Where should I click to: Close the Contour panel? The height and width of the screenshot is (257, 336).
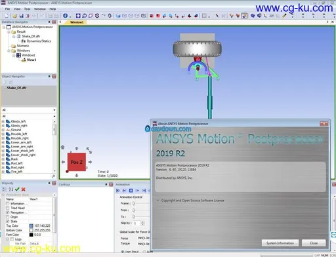[111, 184]
